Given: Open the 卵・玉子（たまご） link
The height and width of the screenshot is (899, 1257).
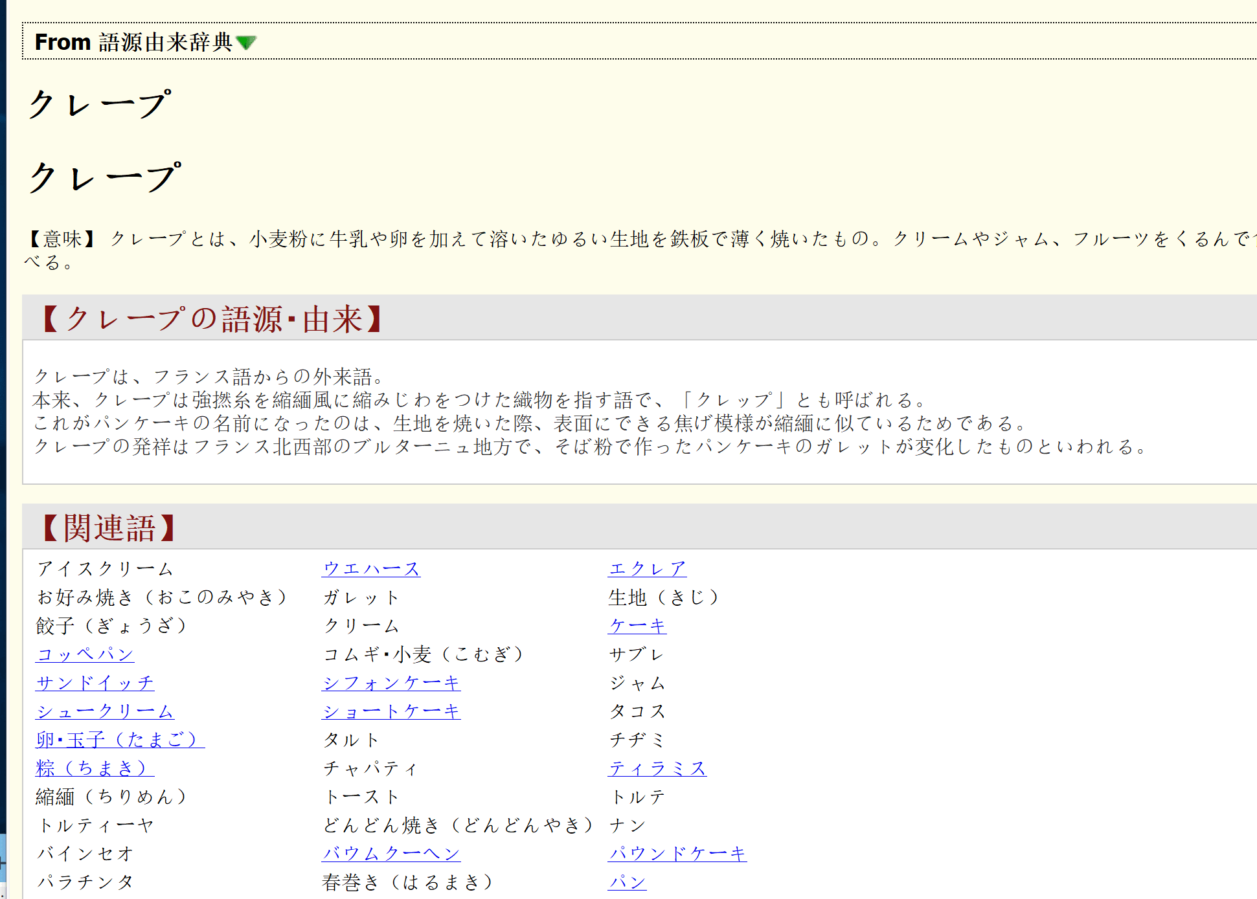Looking at the screenshot, I should 120,740.
